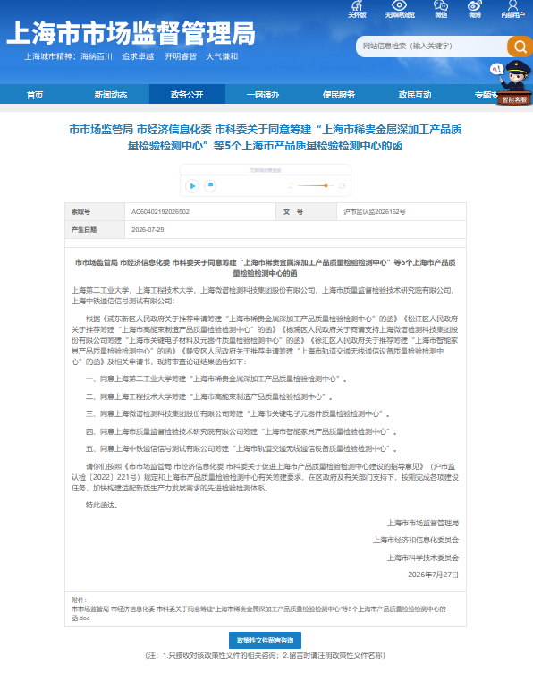Open the 智能客服 police mascot assistant
Viewport: 533px width, 673px height.
coord(513,83)
